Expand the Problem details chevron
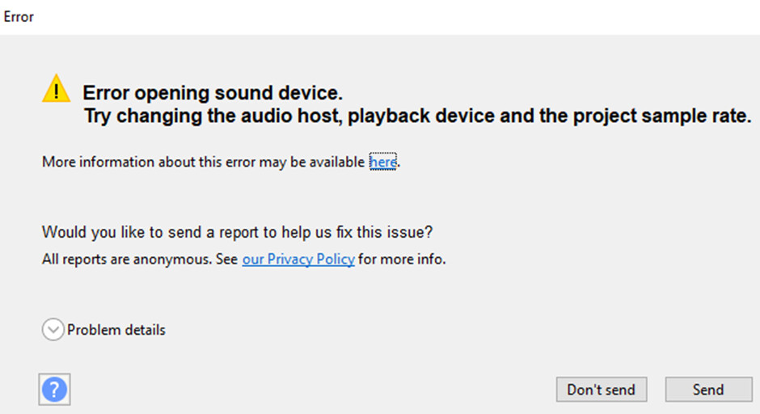 (53, 330)
